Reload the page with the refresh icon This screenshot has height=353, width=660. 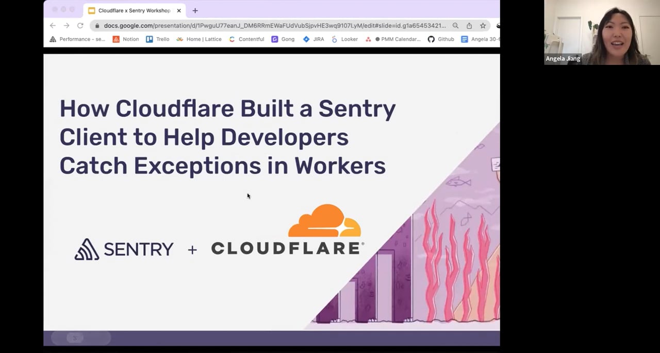click(x=80, y=25)
